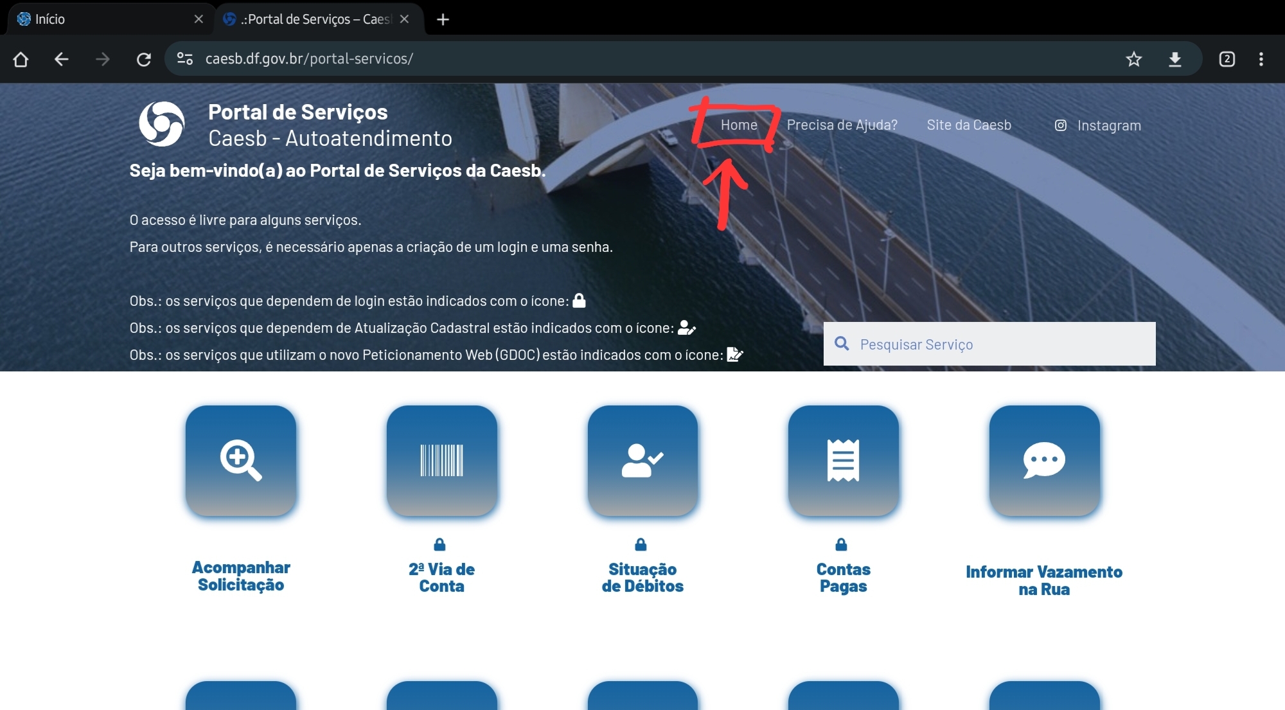The image size is (1285, 710).
Task: Open the browser three-dot menu
Action: click(x=1261, y=59)
